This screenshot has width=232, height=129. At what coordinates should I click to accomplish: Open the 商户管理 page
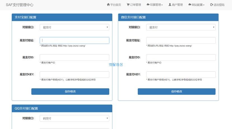[x=176, y=5]
